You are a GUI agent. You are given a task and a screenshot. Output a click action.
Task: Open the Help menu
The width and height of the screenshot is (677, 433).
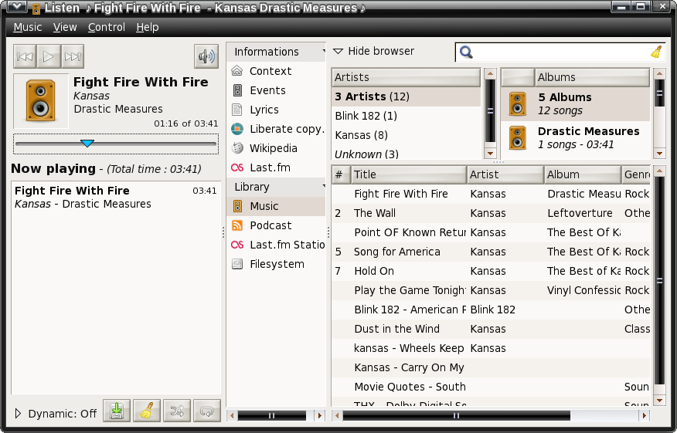(148, 27)
